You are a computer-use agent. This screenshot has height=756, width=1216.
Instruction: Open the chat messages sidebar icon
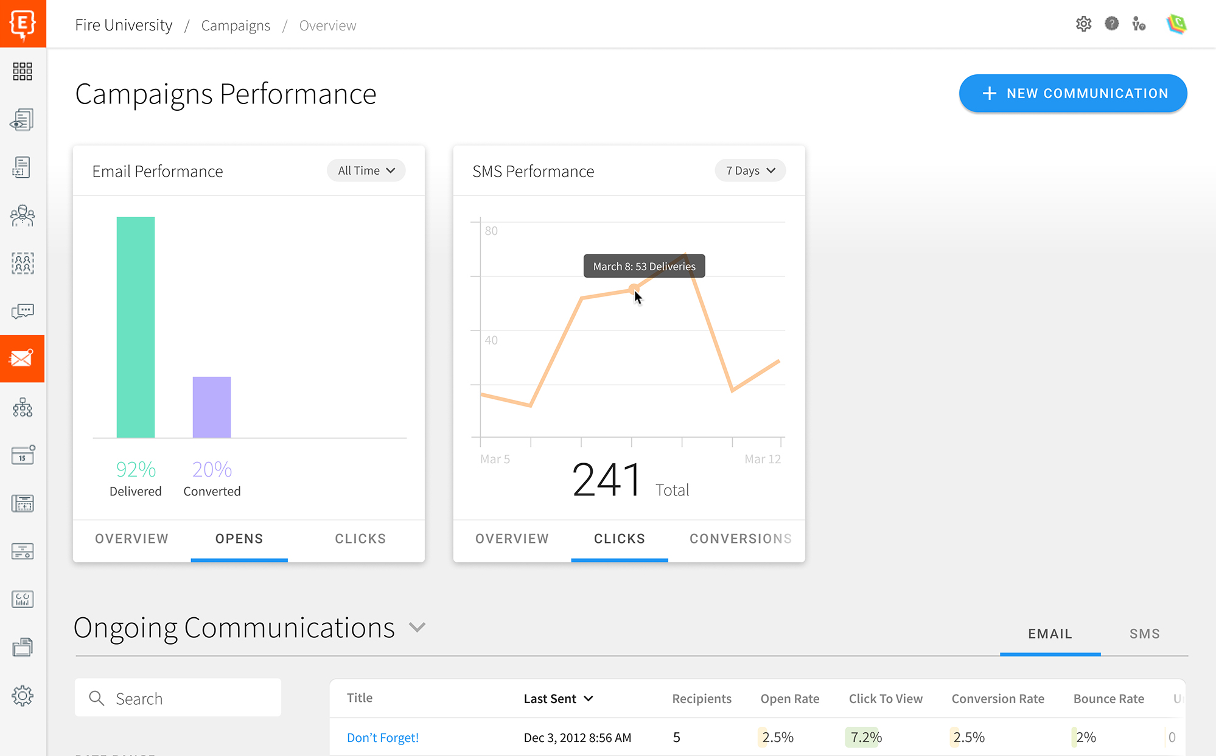click(x=23, y=311)
